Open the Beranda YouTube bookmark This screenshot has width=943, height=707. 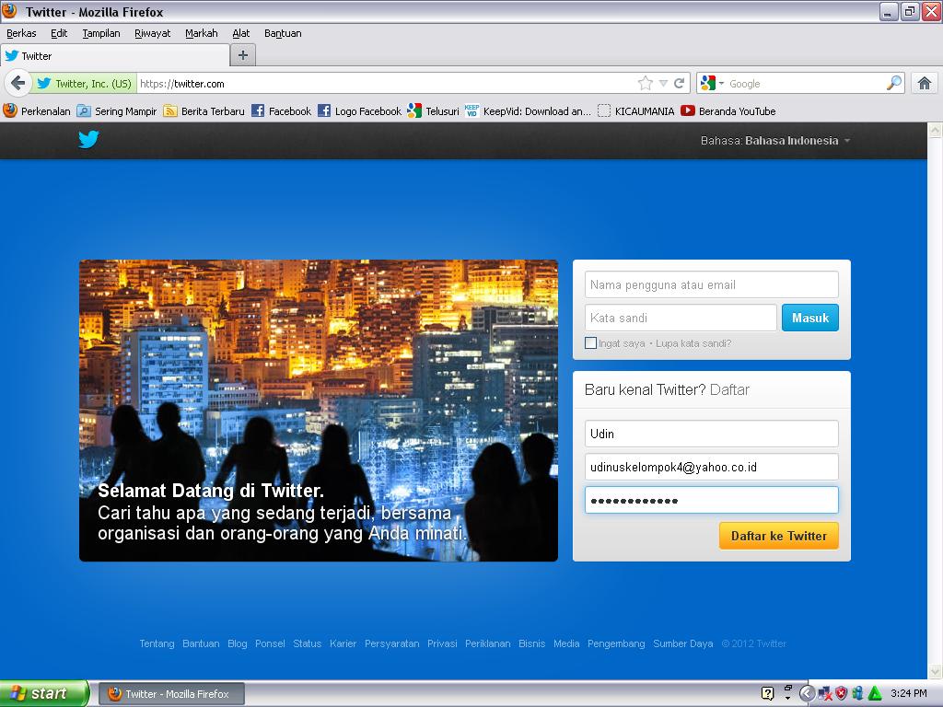coord(728,110)
